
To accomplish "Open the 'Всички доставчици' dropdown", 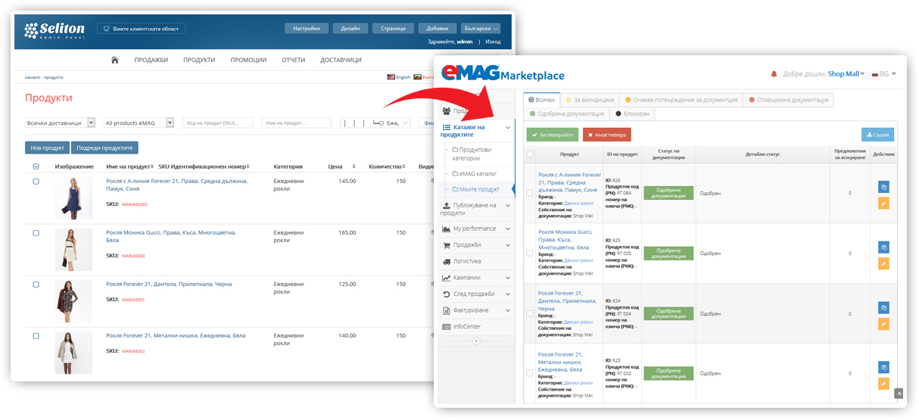I will click(60, 123).
